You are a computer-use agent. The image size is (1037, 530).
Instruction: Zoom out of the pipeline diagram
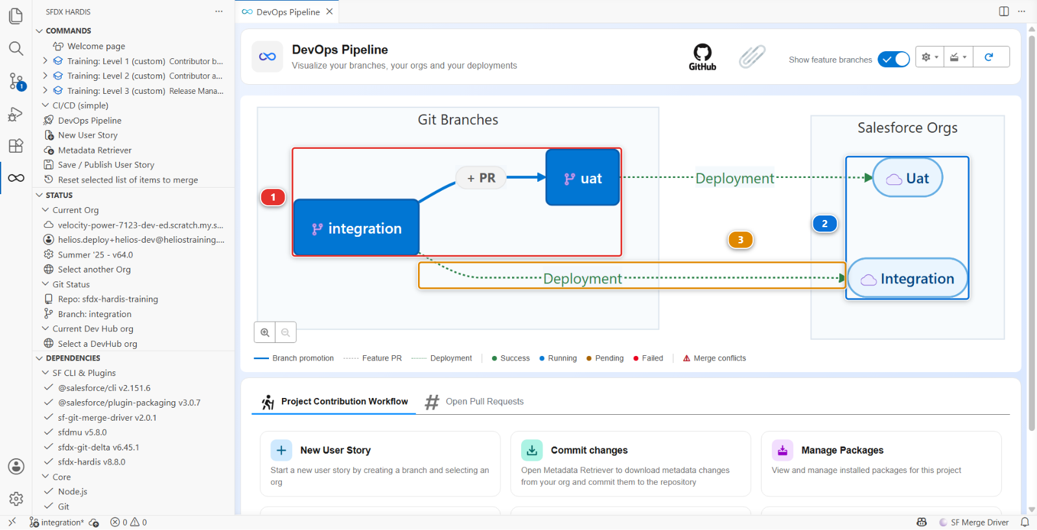click(285, 332)
